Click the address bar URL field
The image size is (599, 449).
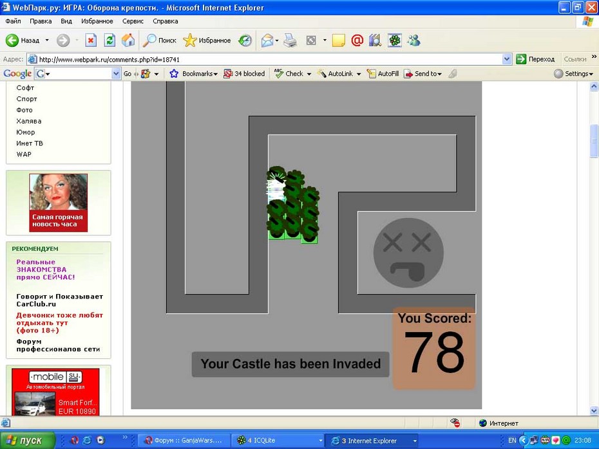(x=269, y=59)
